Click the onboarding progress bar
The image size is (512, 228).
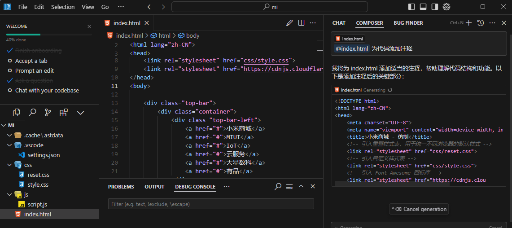pos(49,34)
